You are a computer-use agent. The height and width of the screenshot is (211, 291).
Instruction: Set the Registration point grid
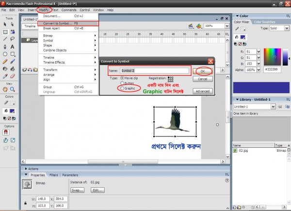[x=170, y=79]
